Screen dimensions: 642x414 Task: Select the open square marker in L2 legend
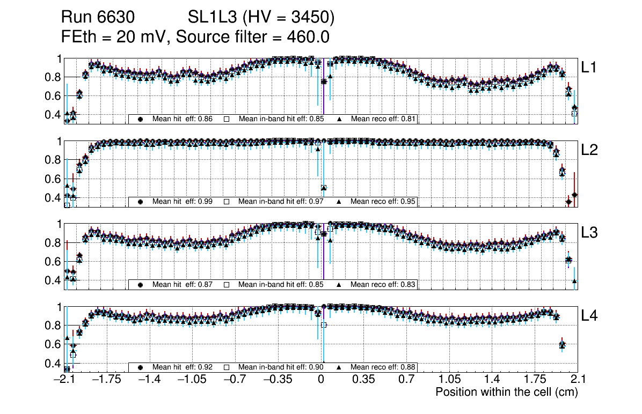pyautogui.click(x=227, y=202)
